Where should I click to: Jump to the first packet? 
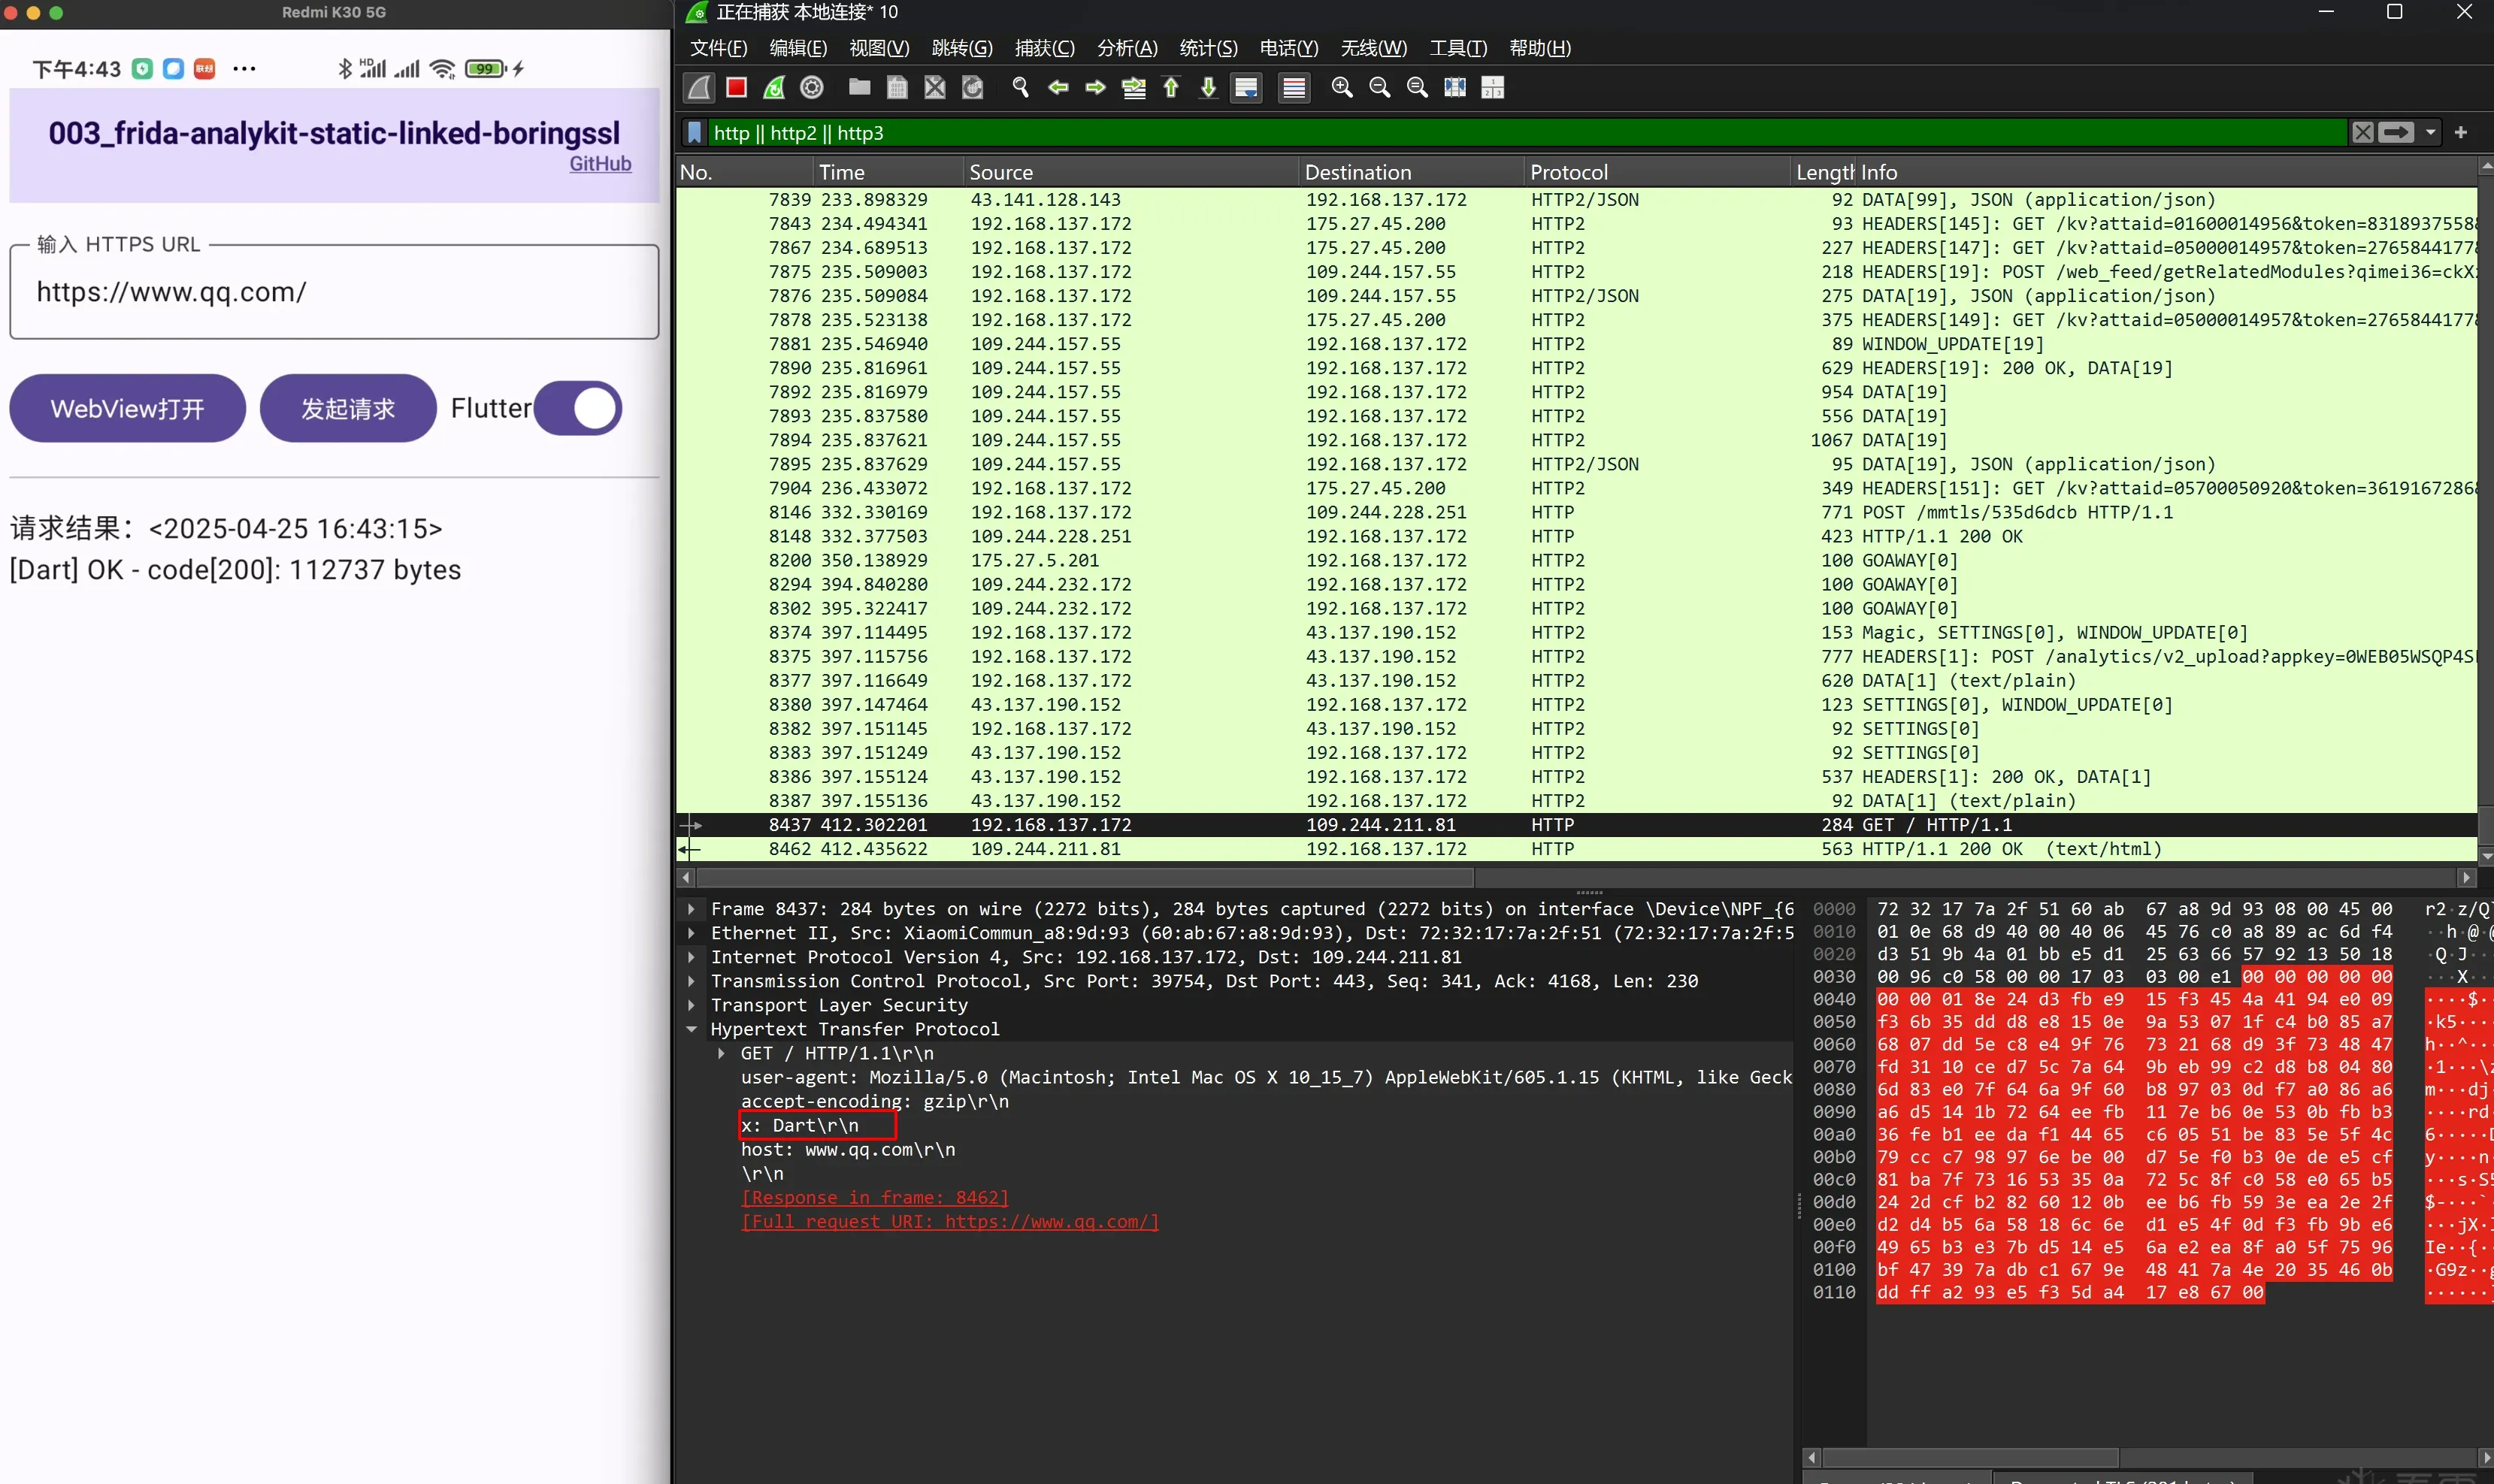1170,88
